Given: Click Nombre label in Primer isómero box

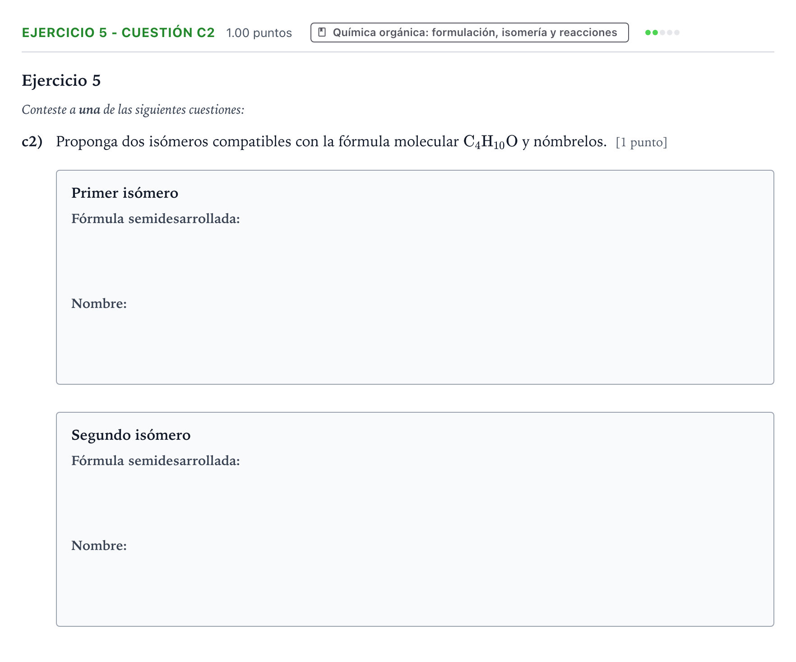Looking at the screenshot, I should [x=99, y=303].
